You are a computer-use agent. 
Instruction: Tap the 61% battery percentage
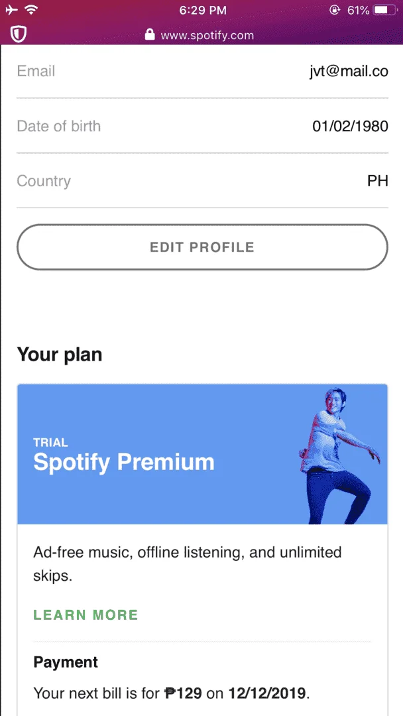[358, 10]
